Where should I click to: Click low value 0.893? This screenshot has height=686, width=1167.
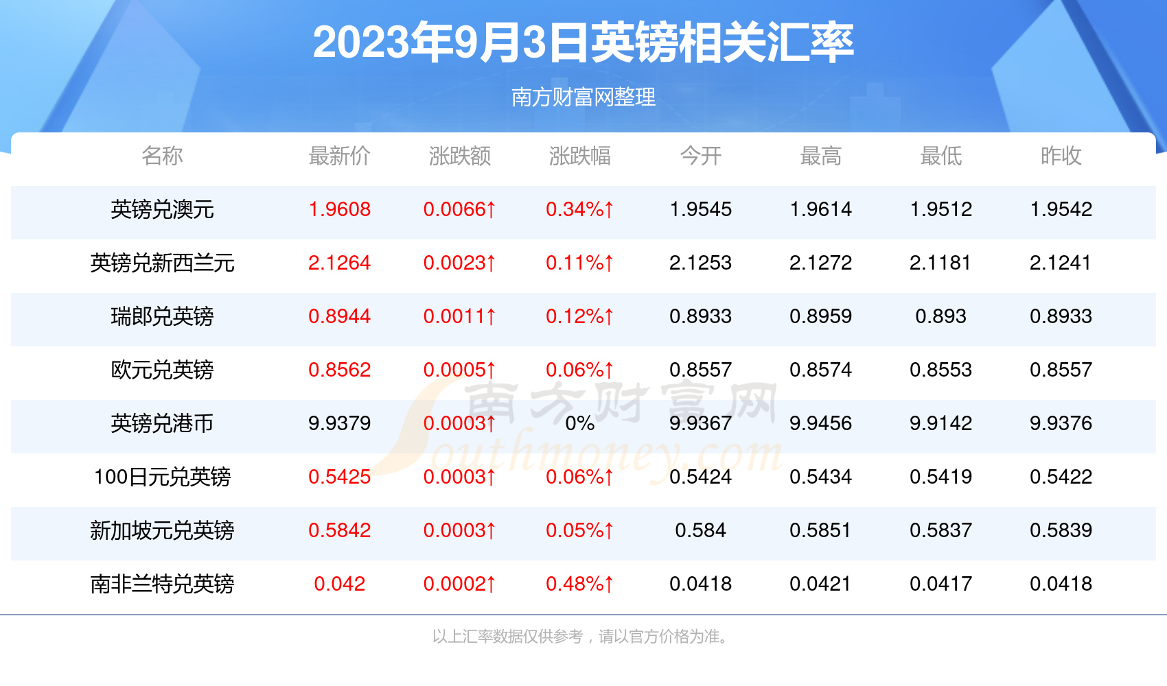click(940, 316)
